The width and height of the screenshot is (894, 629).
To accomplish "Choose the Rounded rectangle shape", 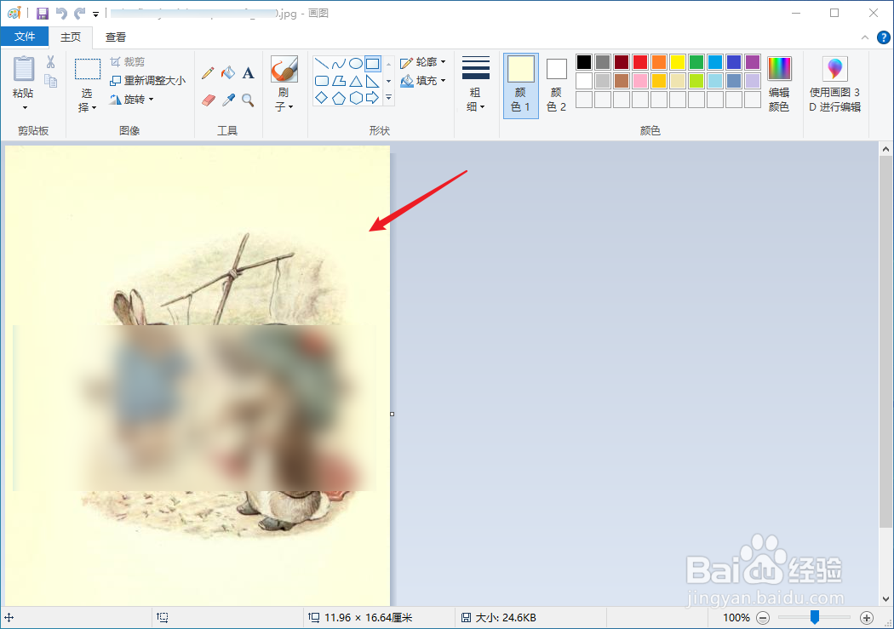I will coord(322,81).
